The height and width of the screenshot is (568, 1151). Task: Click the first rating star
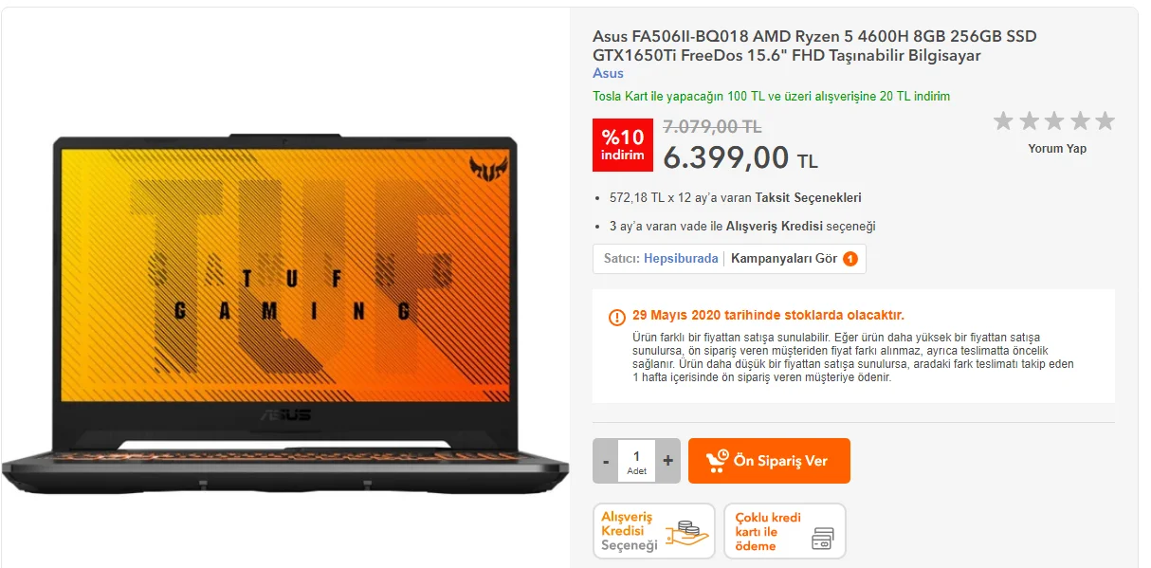click(x=1003, y=120)
